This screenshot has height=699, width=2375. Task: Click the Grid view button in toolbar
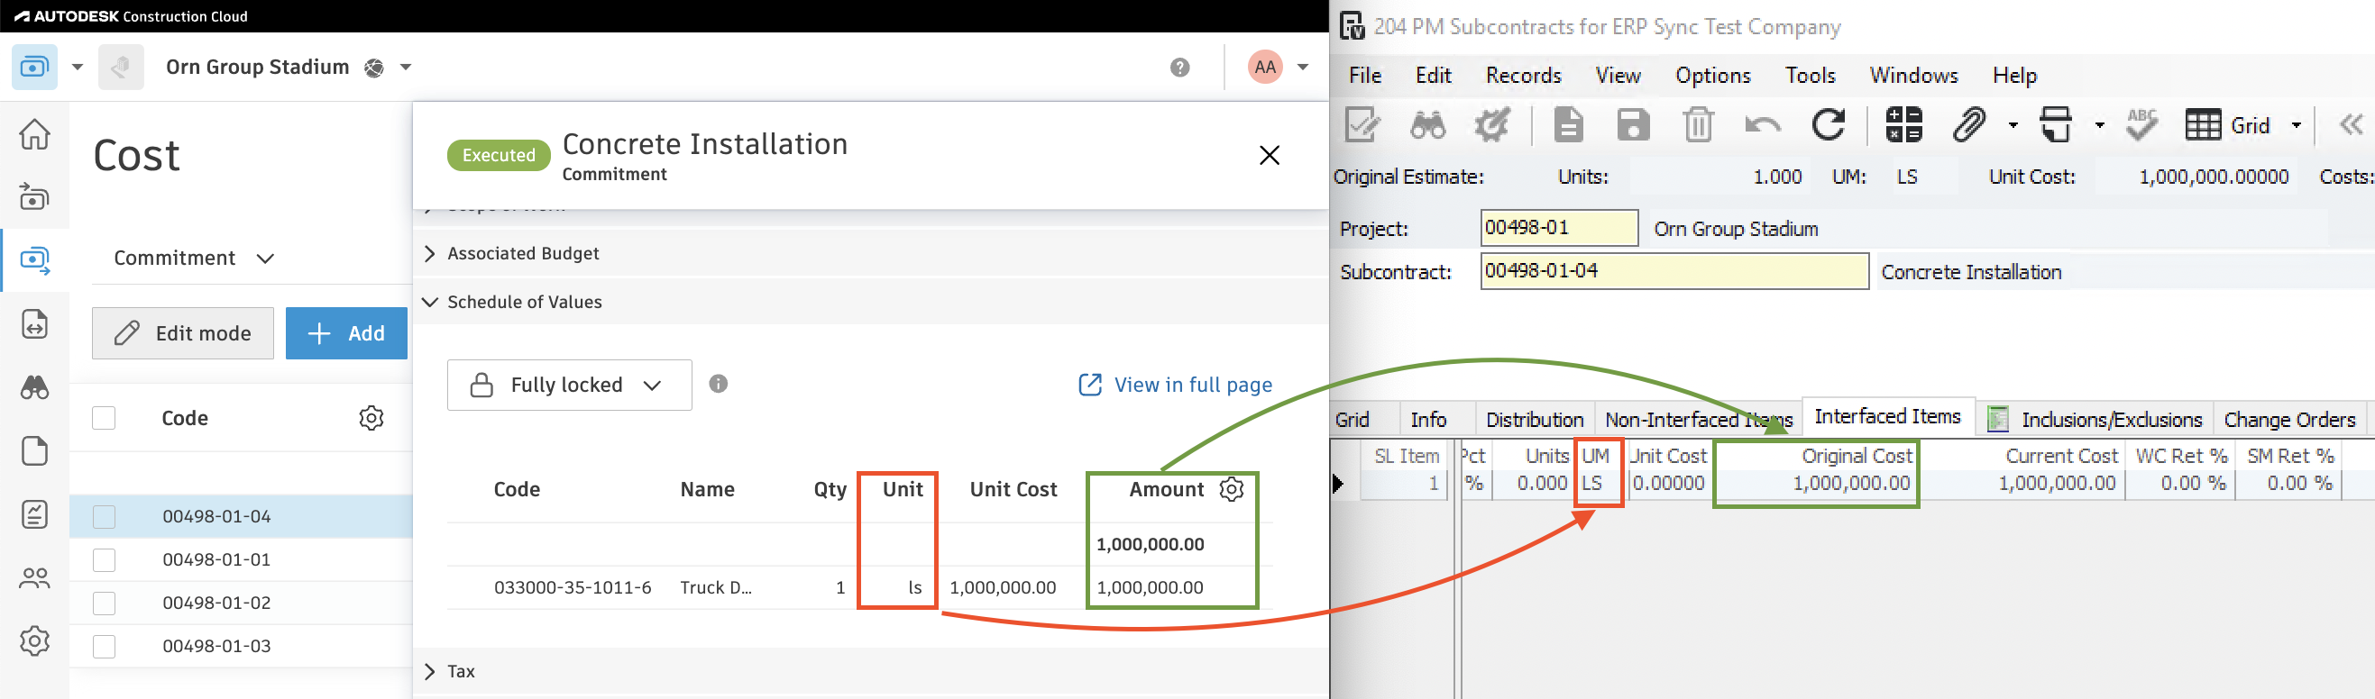click(x=2226, y=125)
